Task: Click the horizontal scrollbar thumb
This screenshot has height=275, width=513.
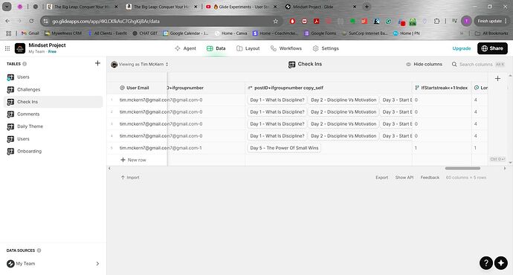Action: (x=462, y=169)
